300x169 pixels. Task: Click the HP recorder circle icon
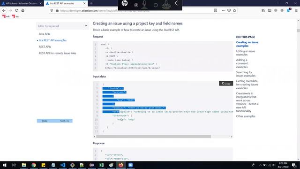pos(156,5)
